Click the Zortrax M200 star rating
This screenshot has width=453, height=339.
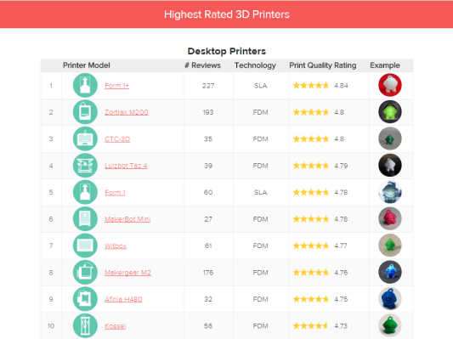[310, 112]
